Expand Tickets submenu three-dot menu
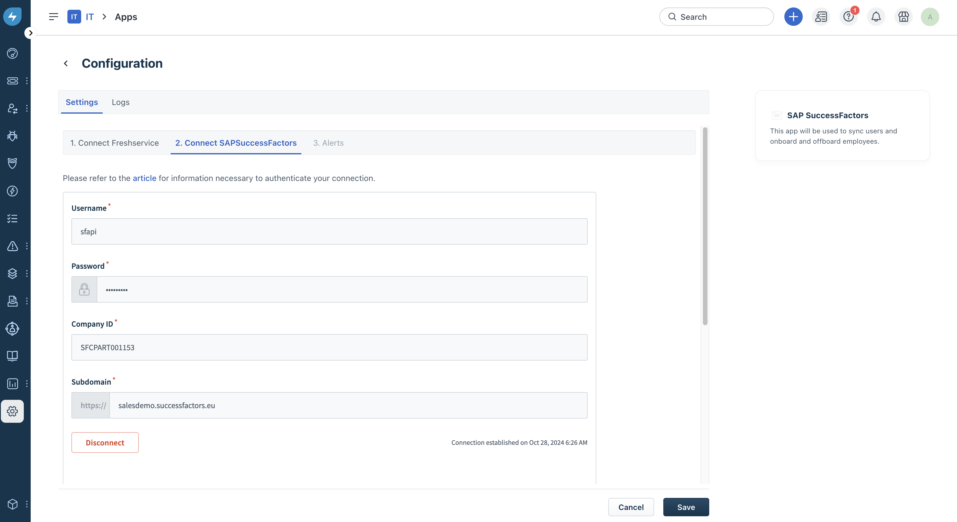The width and height of the screenshot is (957, 522). tap(27, 81)
